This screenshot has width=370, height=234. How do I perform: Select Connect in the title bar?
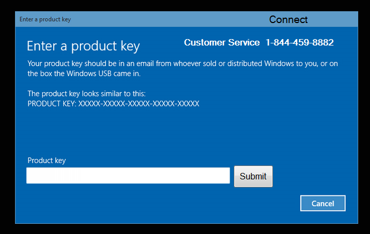click(288, 20)
